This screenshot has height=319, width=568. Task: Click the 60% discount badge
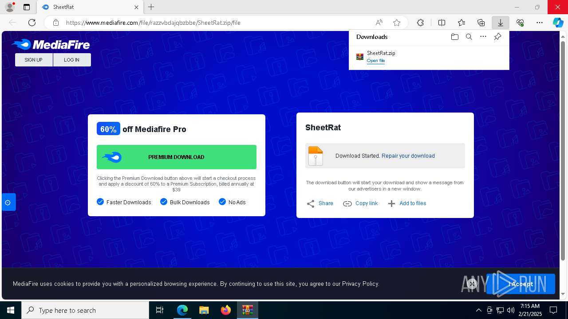[108, 129]
